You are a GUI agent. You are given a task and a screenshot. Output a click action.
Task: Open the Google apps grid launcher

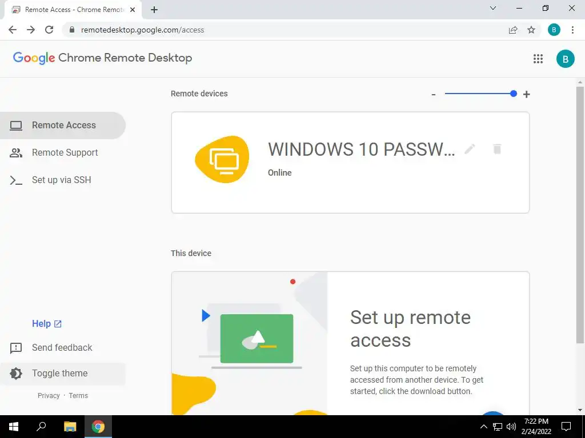coord(538,59)
